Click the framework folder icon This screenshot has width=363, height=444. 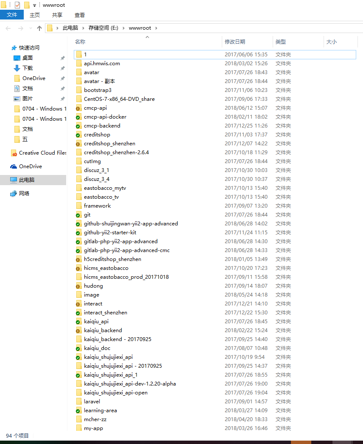(x=79, y=206)
